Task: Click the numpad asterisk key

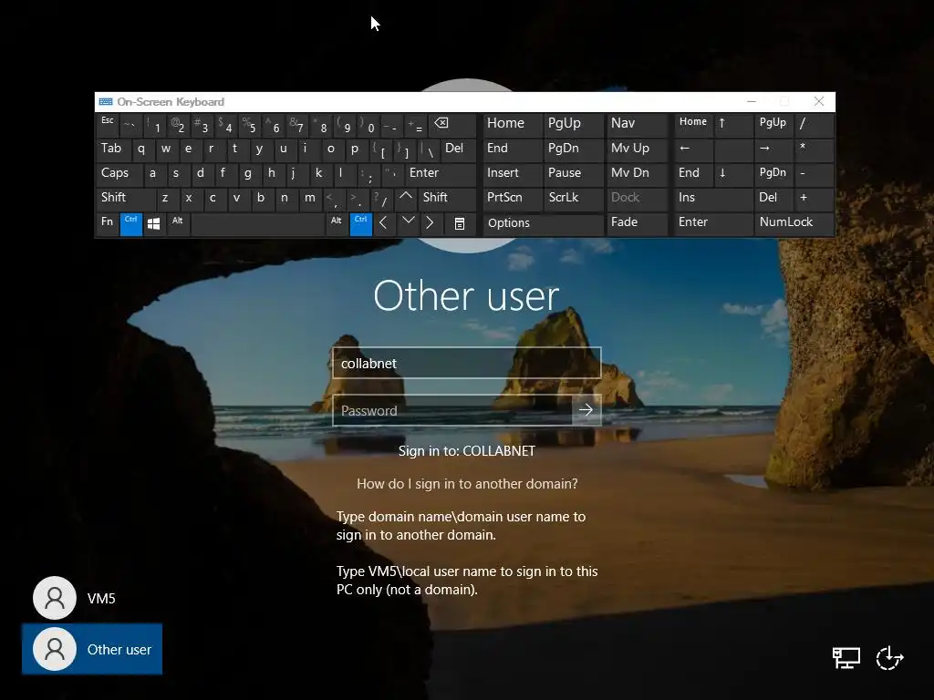Action: coord(813,150)
